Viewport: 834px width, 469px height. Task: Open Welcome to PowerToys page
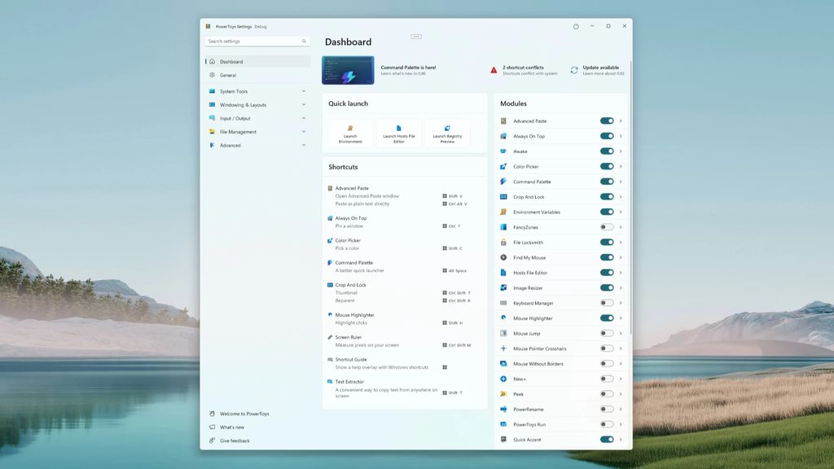pyautogui.click(x=244, y=414)
